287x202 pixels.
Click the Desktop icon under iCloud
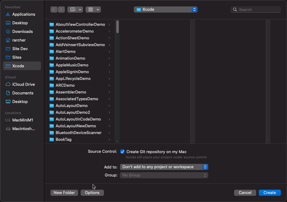tap(8, 101)
